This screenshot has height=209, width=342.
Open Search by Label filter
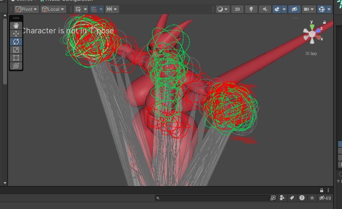coord(292,198)
